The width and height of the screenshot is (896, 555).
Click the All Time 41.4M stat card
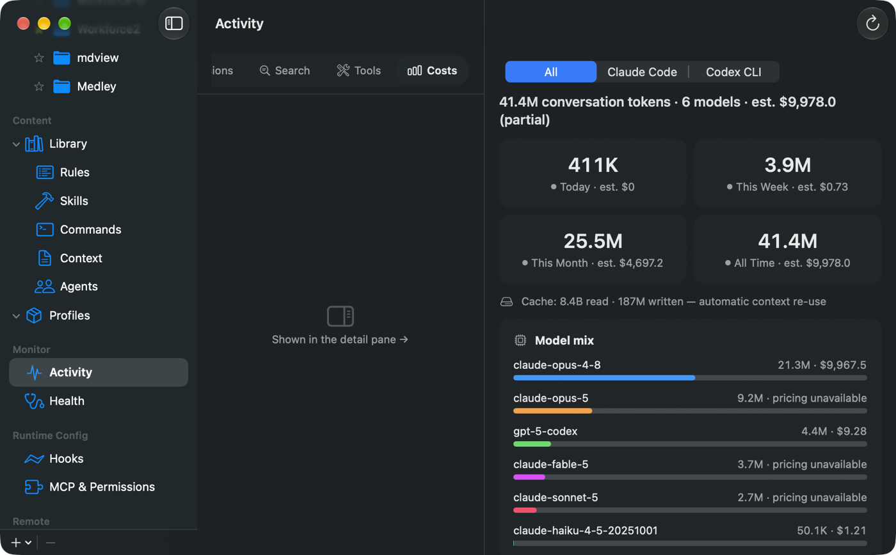pos(788,249)
